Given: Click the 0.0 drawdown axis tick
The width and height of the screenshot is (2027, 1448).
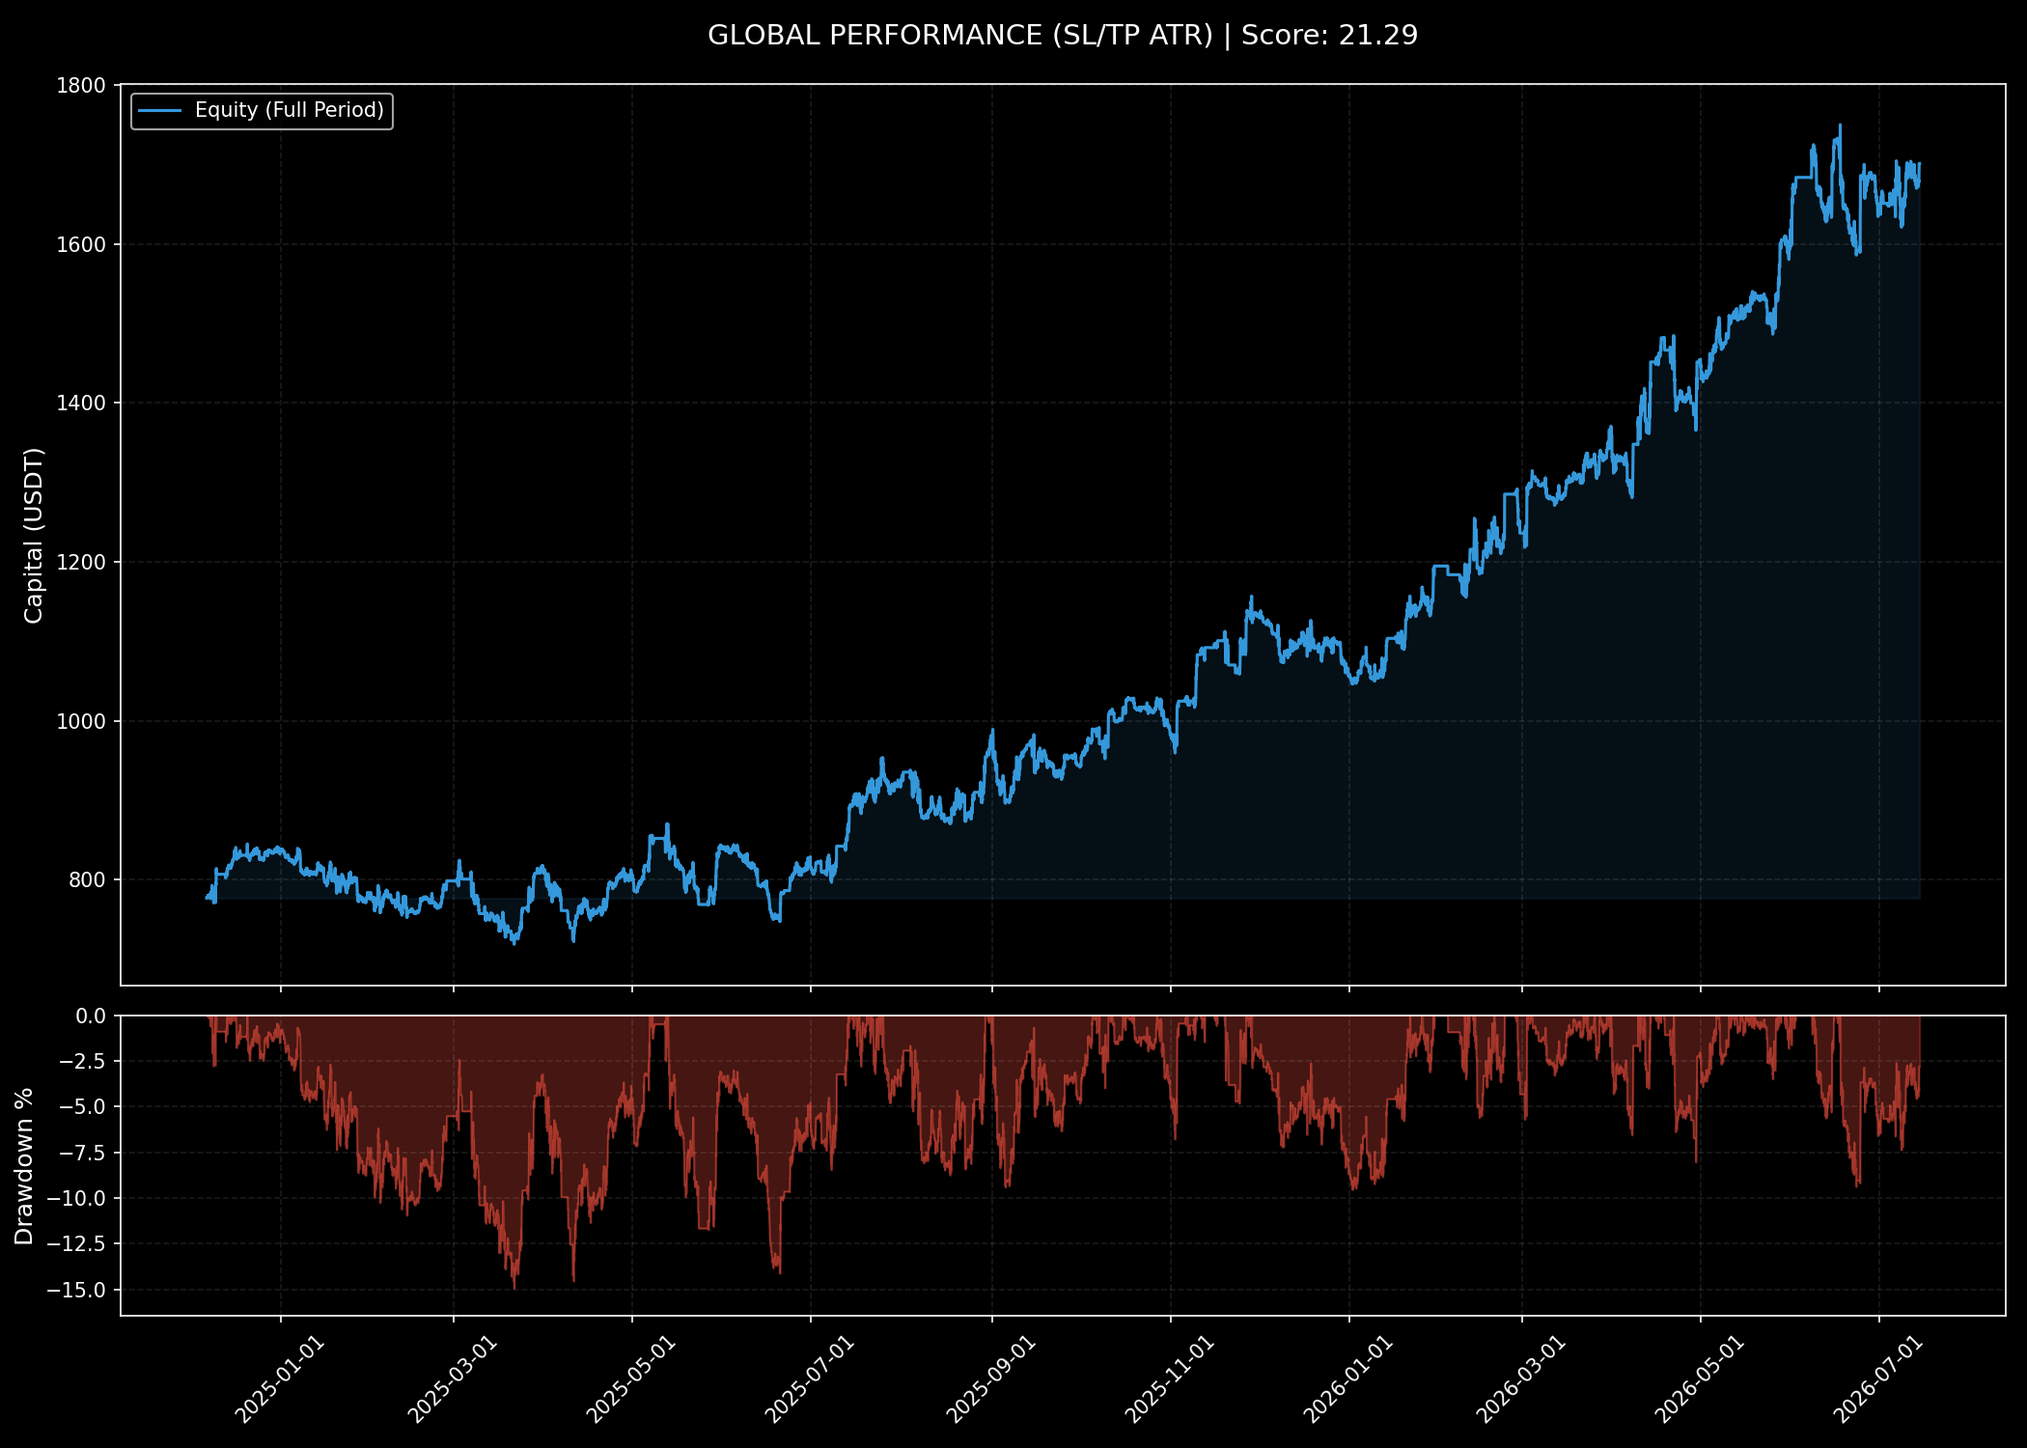Looking at the screenshot, I should click(91, 1016).
